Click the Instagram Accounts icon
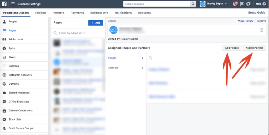 [4, 75]
